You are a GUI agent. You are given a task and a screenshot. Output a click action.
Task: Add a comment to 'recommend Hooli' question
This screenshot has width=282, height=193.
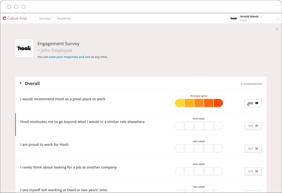click(253, 103)
